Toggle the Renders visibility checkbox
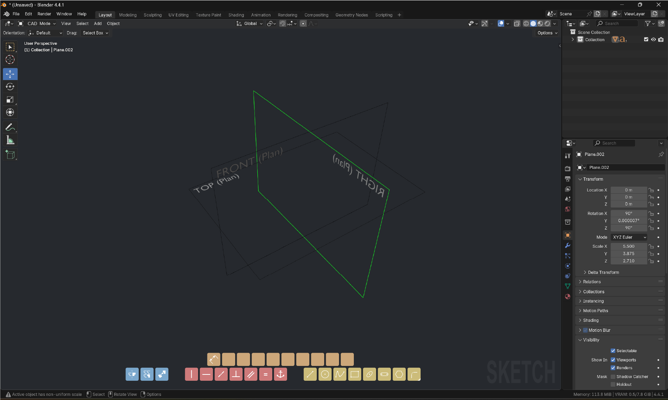This screenshot has width=668, height=400. pos(613,368)
